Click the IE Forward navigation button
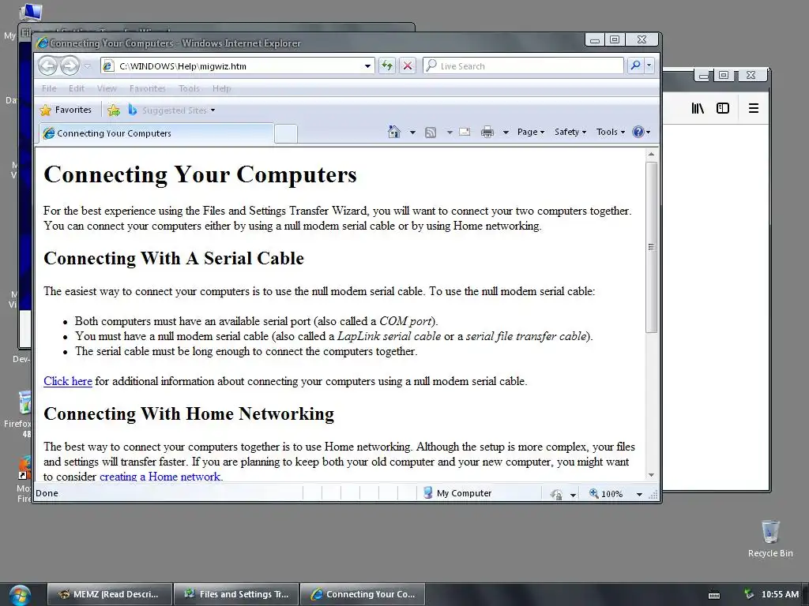The height and width of the screenshot is (606, 809). click(x=70, y=66)
